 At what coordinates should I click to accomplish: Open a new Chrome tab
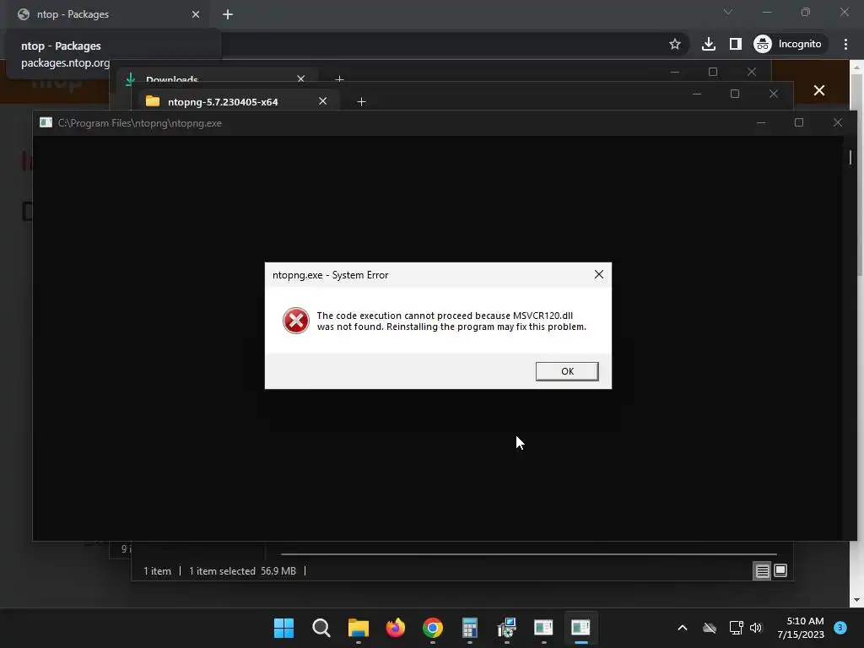[x=228, y=14]
